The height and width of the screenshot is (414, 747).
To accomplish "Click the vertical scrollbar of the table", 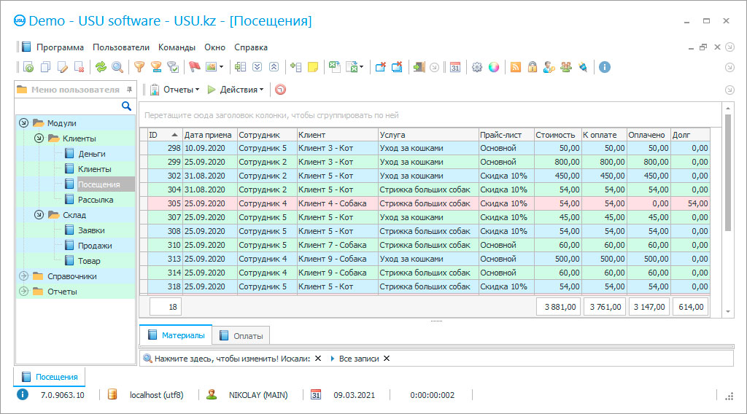I will 728,172.
